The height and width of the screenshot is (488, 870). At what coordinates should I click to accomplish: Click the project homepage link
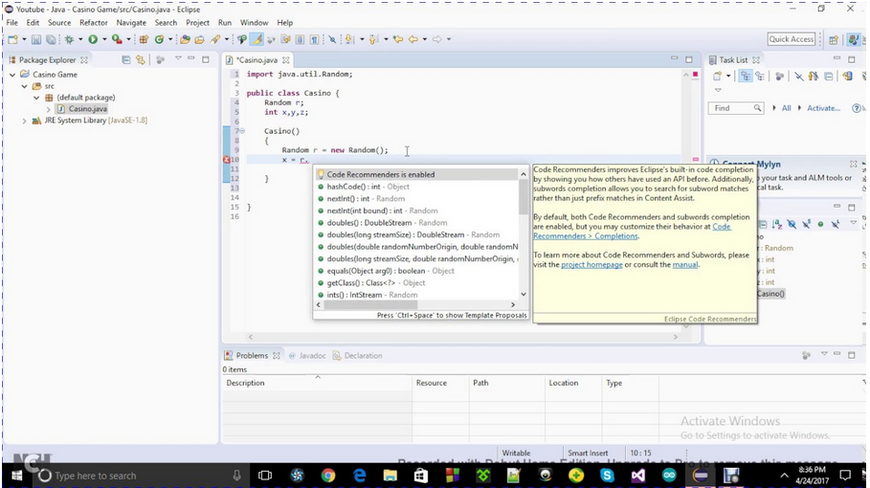(x=591, y=264)
